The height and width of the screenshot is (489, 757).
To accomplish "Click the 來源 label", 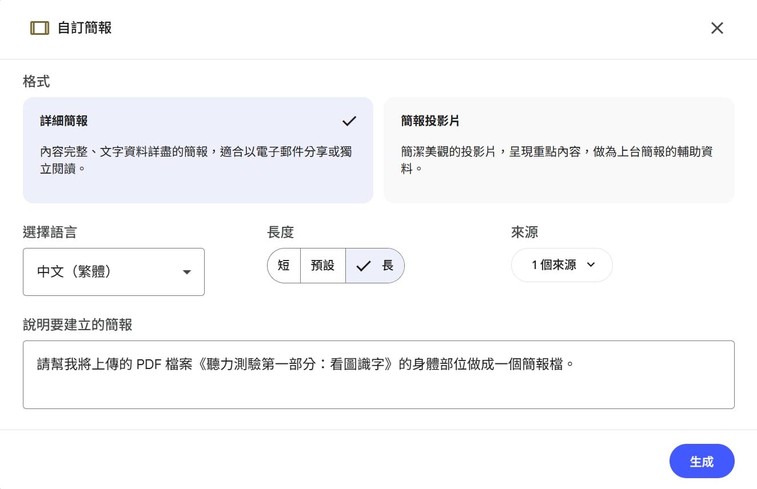I will point(524,233).
